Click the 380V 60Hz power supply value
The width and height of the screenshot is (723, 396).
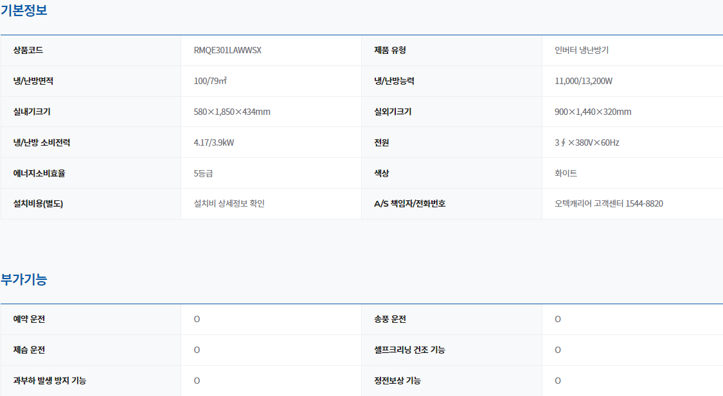point(587,142)
